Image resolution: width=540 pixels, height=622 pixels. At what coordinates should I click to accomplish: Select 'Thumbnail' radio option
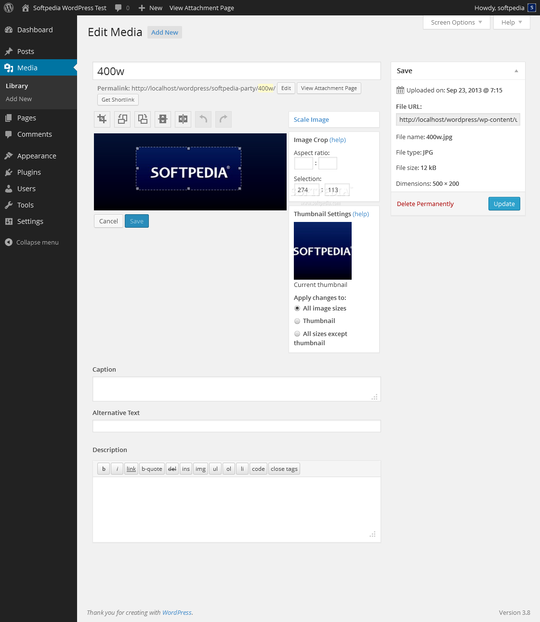(x=297, y=321)
